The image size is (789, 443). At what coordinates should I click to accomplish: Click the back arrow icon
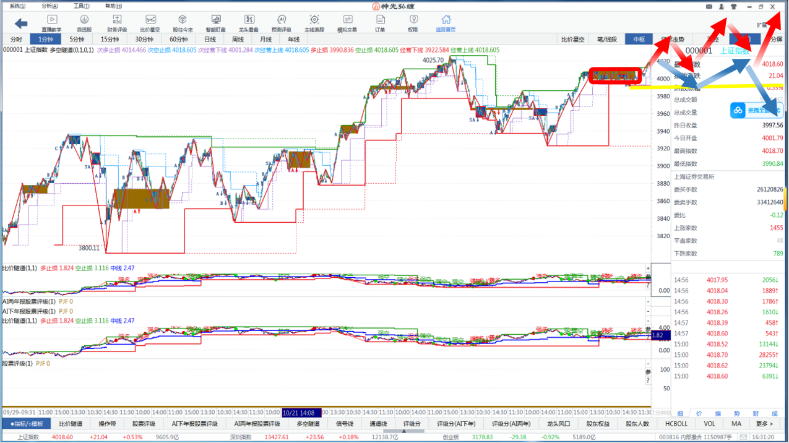(21, 24)
